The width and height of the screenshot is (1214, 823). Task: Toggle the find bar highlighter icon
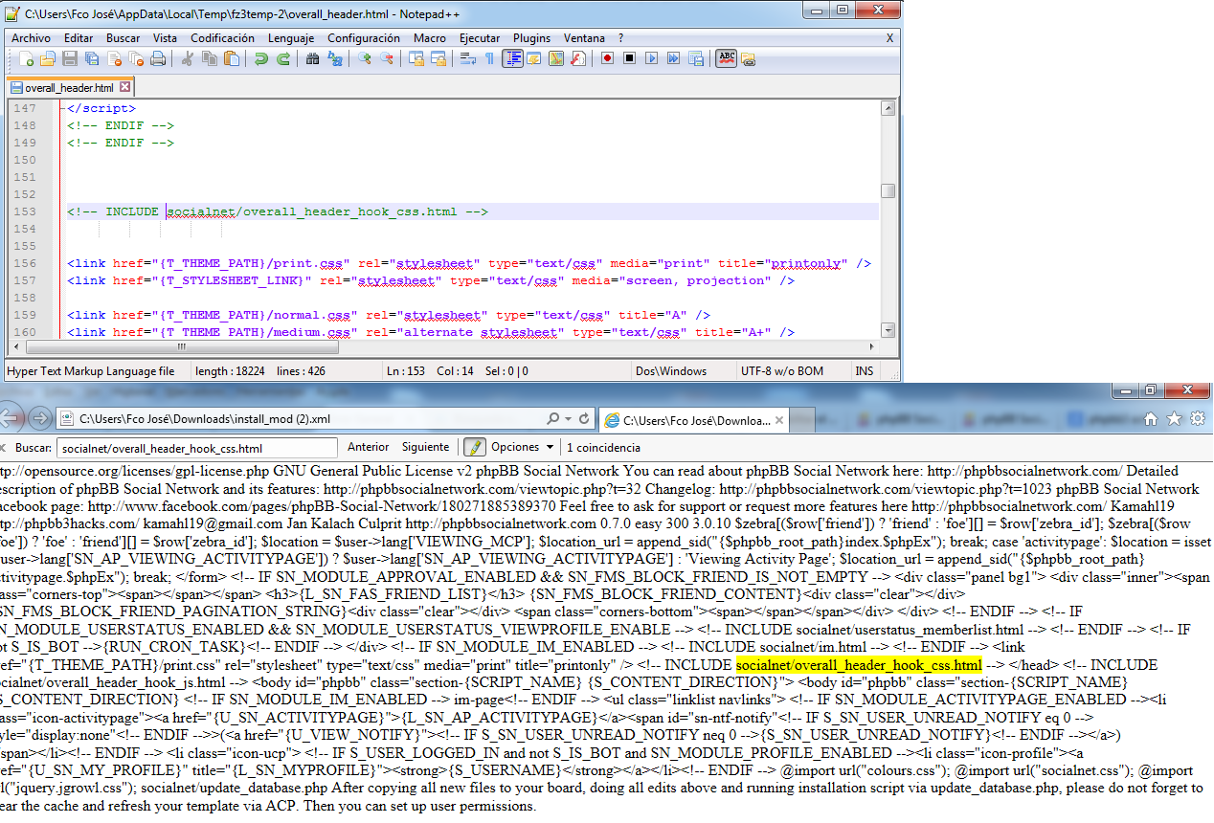pos(474,447)
